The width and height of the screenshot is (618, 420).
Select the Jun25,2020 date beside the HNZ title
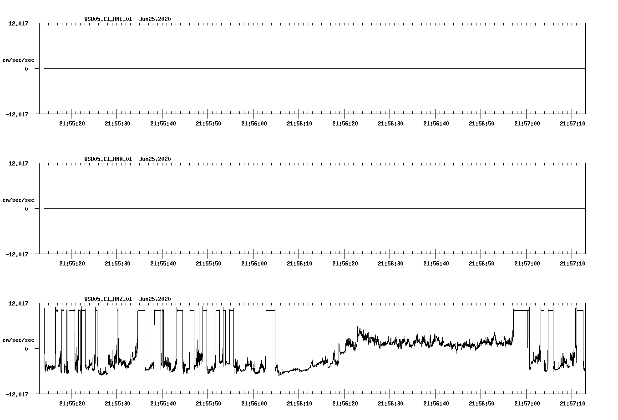(155, 299)
